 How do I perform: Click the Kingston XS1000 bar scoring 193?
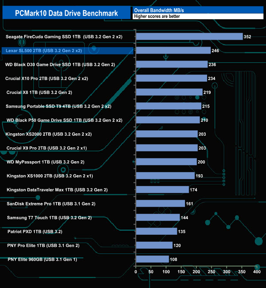coord(165,176)
